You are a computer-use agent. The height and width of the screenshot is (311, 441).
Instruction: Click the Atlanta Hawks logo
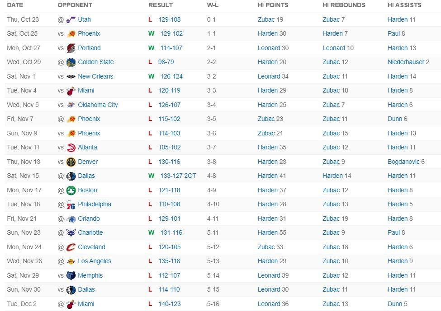click(71, 148)
